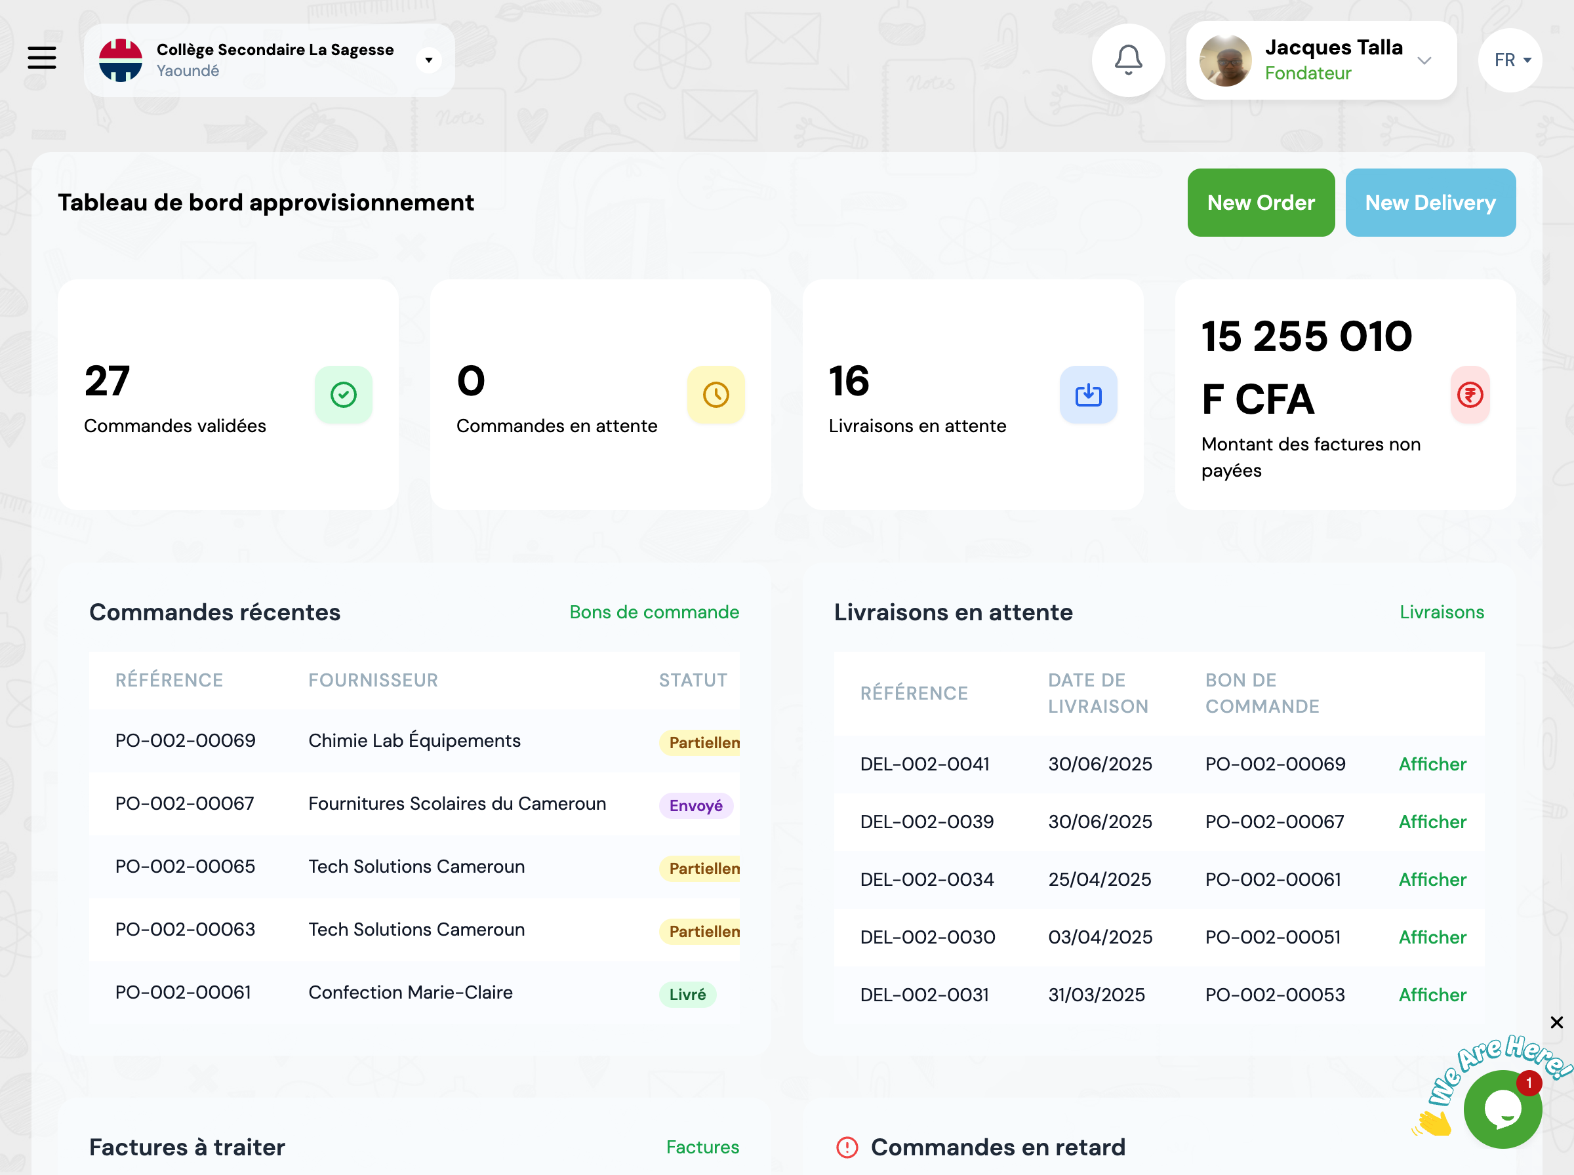Click the notifications bell icon

pyautogui.click(x=1128, y=60)
